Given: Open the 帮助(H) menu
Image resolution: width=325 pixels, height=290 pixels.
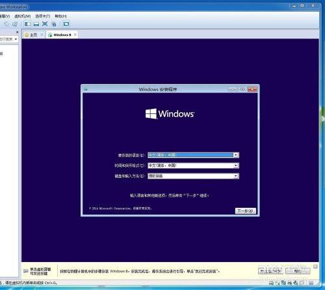Looking at the screenshot, I should (60, 16).
